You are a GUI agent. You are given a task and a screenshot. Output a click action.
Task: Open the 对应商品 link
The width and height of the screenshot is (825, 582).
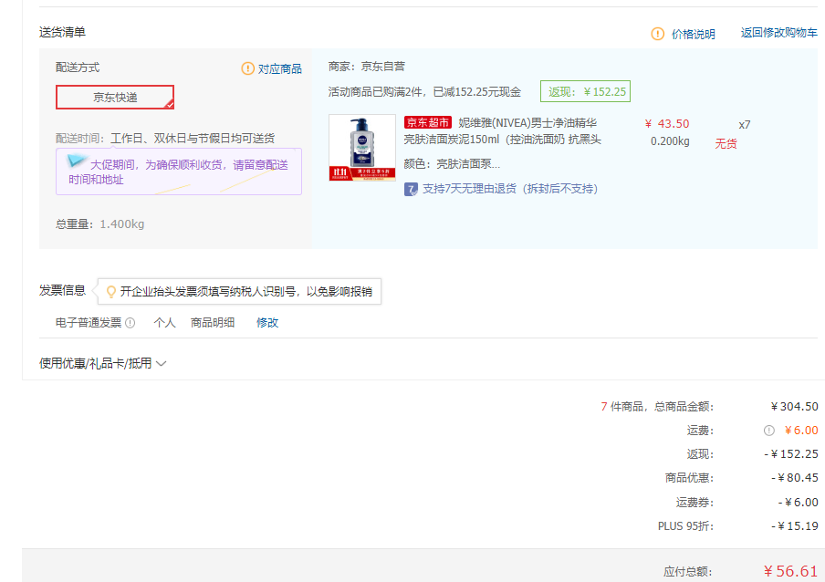coord(279,68)
